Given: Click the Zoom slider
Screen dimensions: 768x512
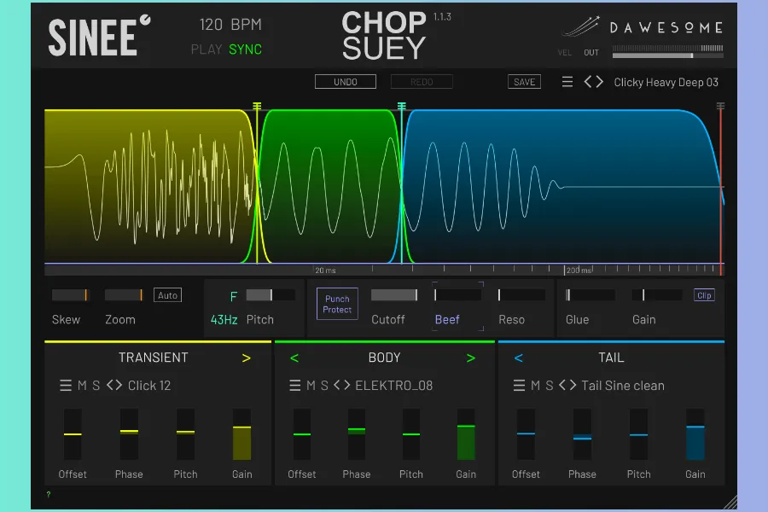Looking at the screenshot, I should pyautogui.click(x=124, y=295).
